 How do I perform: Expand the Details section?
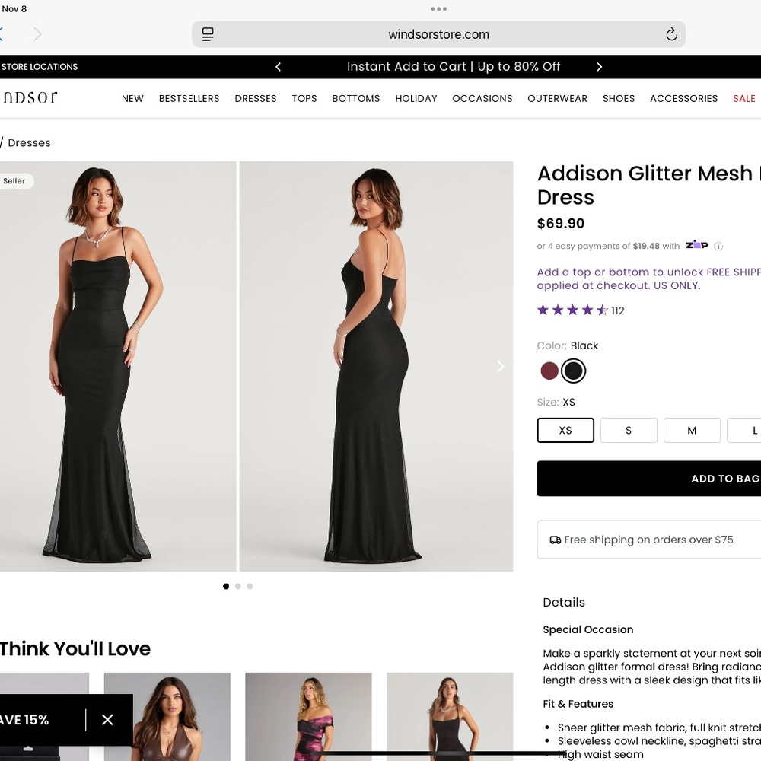coord(564,602)
